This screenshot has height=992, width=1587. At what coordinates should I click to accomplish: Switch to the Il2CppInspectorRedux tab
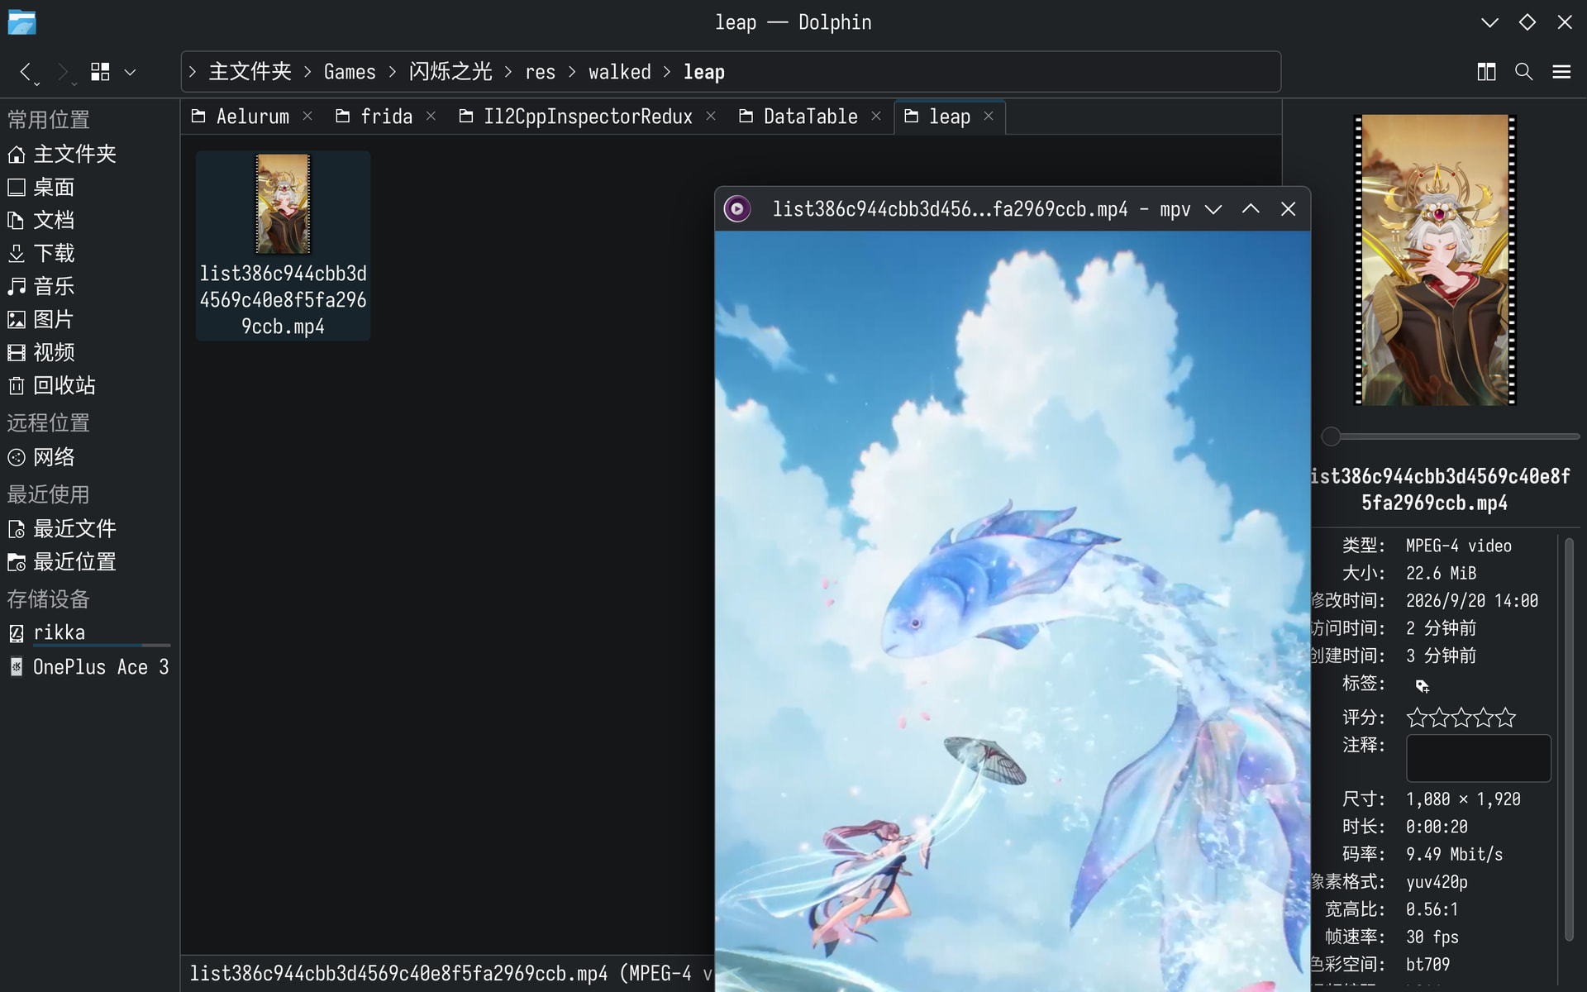tap(587, 117)
